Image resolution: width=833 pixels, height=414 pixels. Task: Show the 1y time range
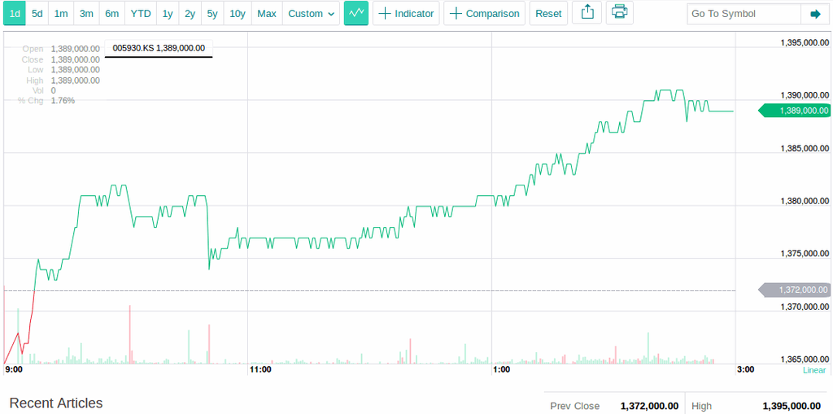[167, 13]
